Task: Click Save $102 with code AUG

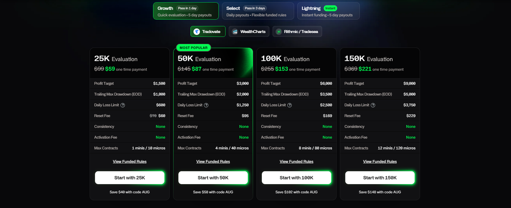Action: [x=296, y=192]
